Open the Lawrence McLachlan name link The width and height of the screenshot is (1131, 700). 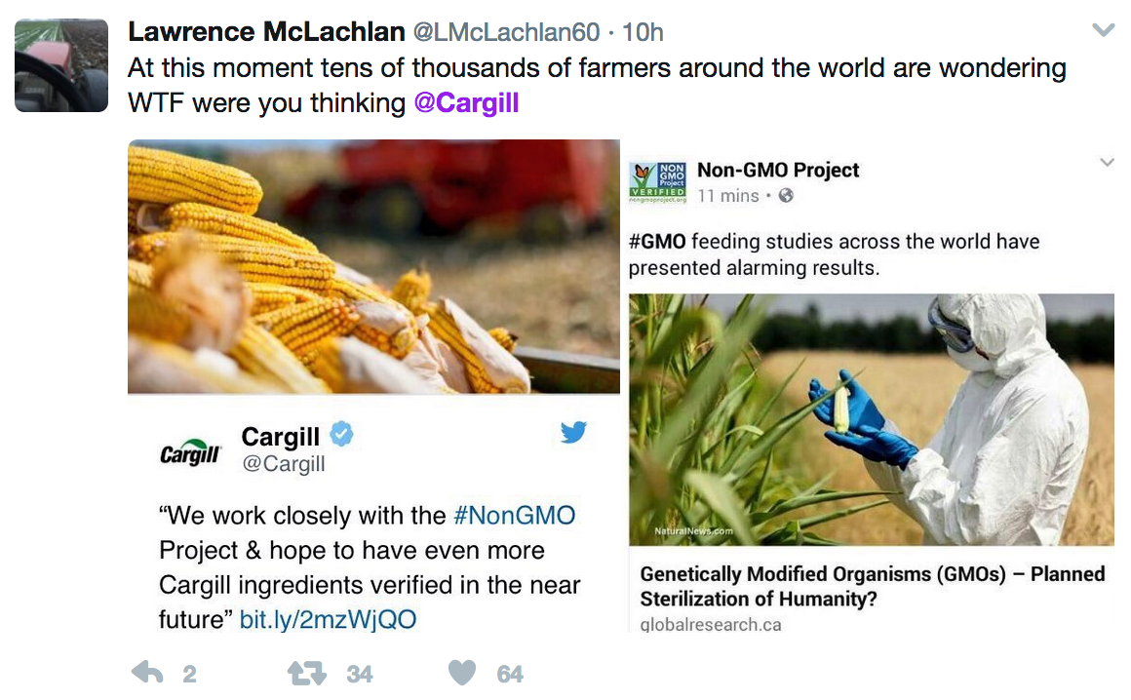click(266, 32)
